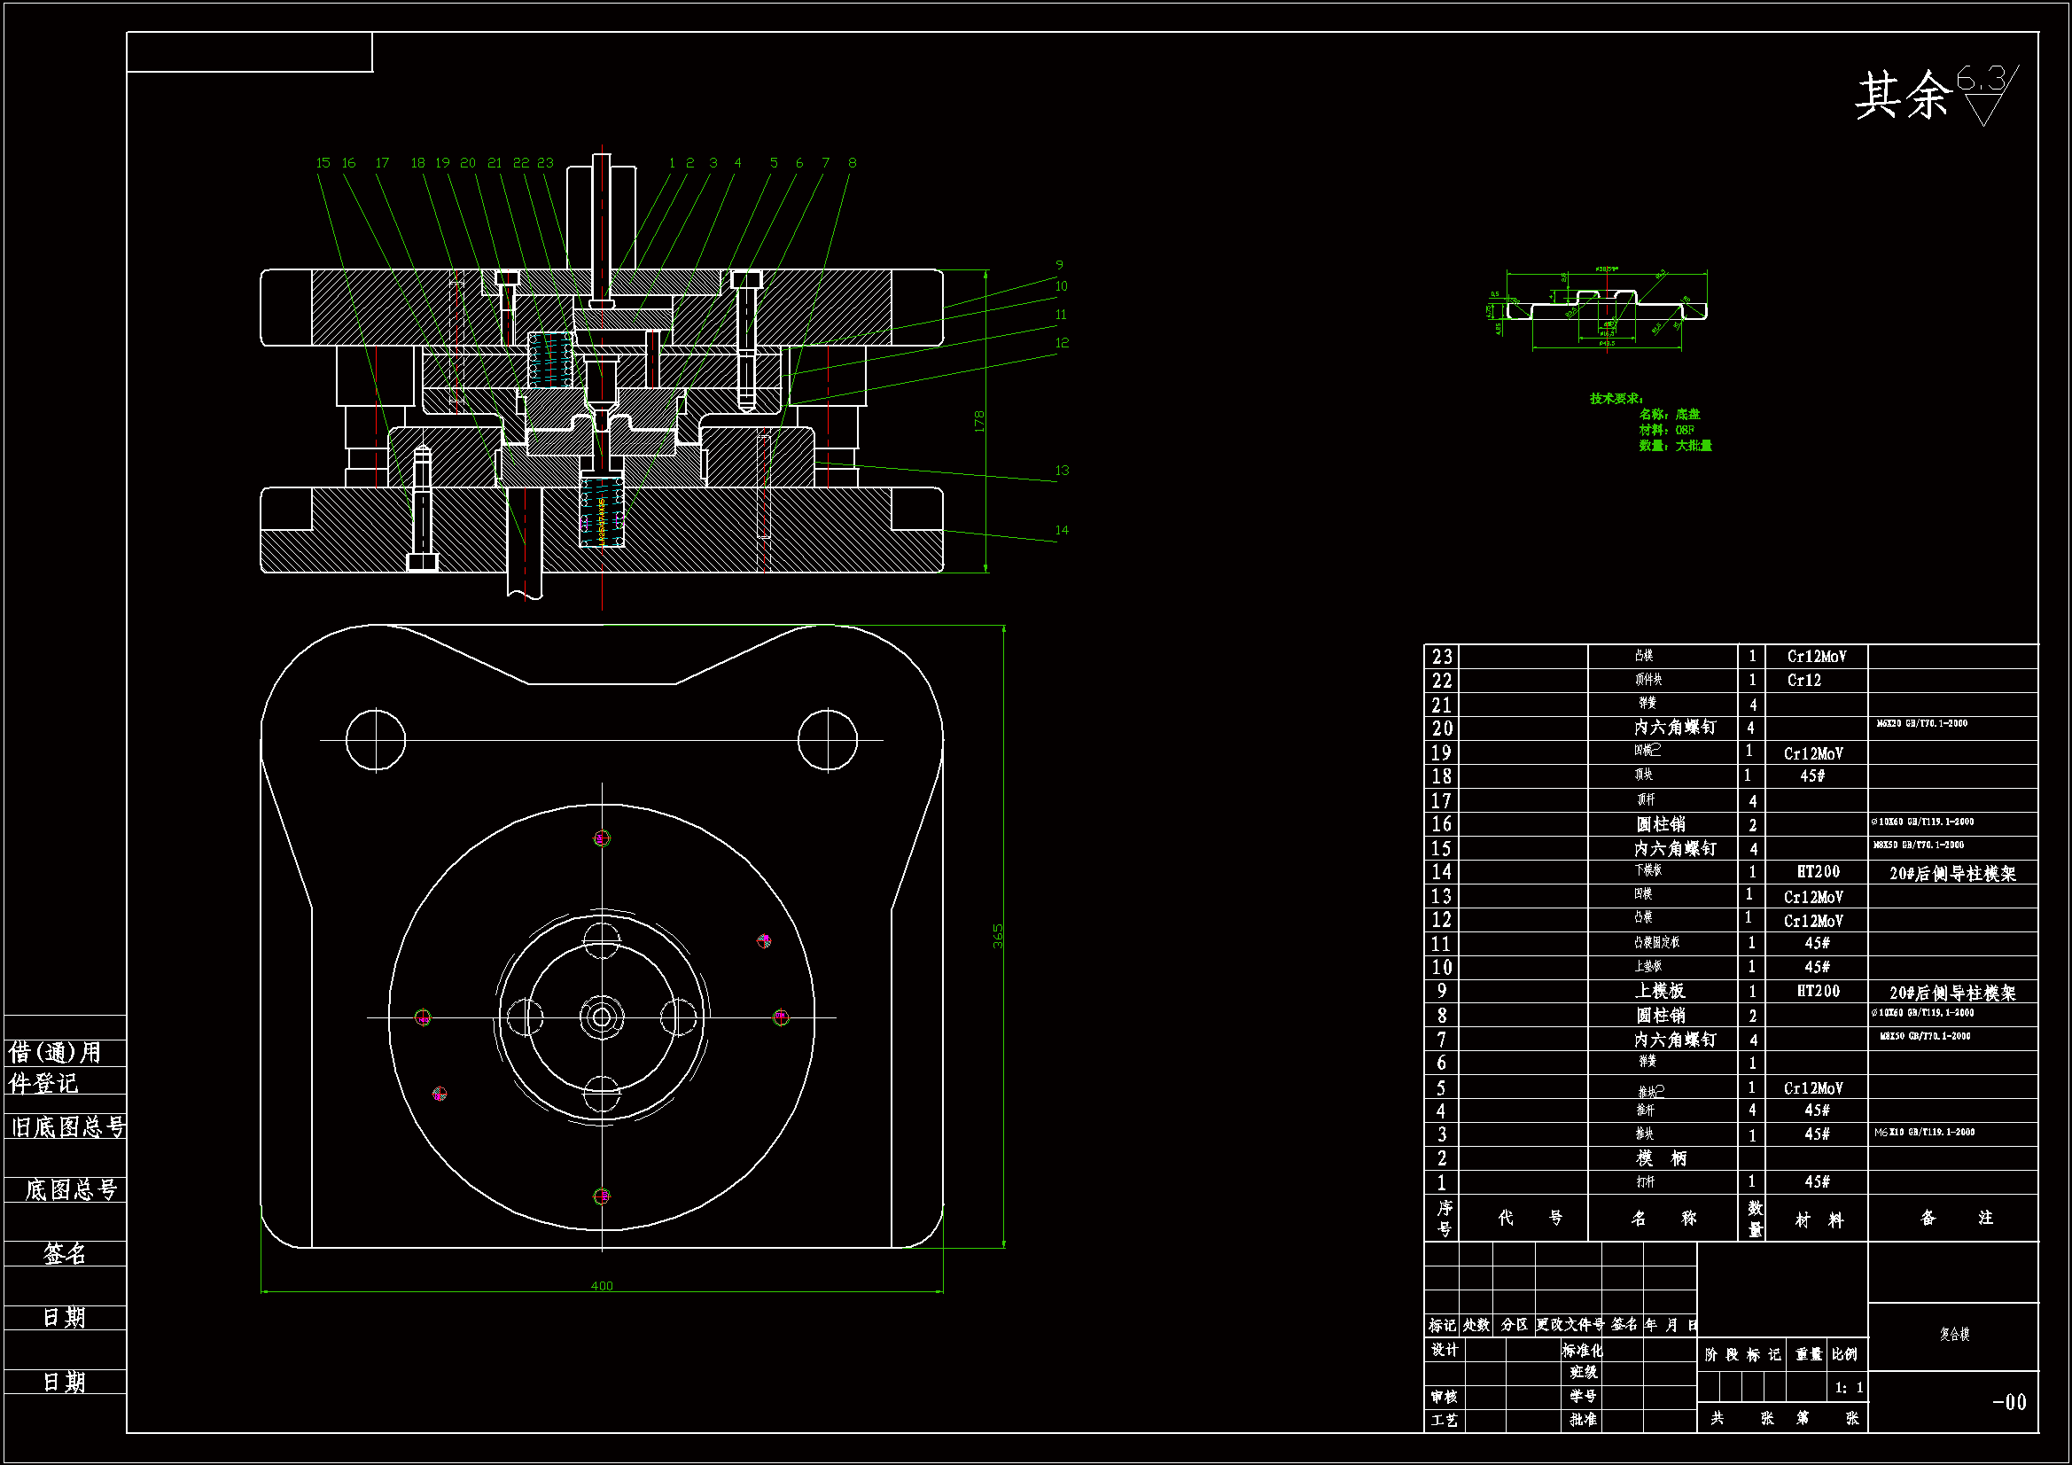Click the 1:1 scale value cell
Image resolution: width=2072 pixels, height=1465 pixels.
click(x=1847, y=1387)
